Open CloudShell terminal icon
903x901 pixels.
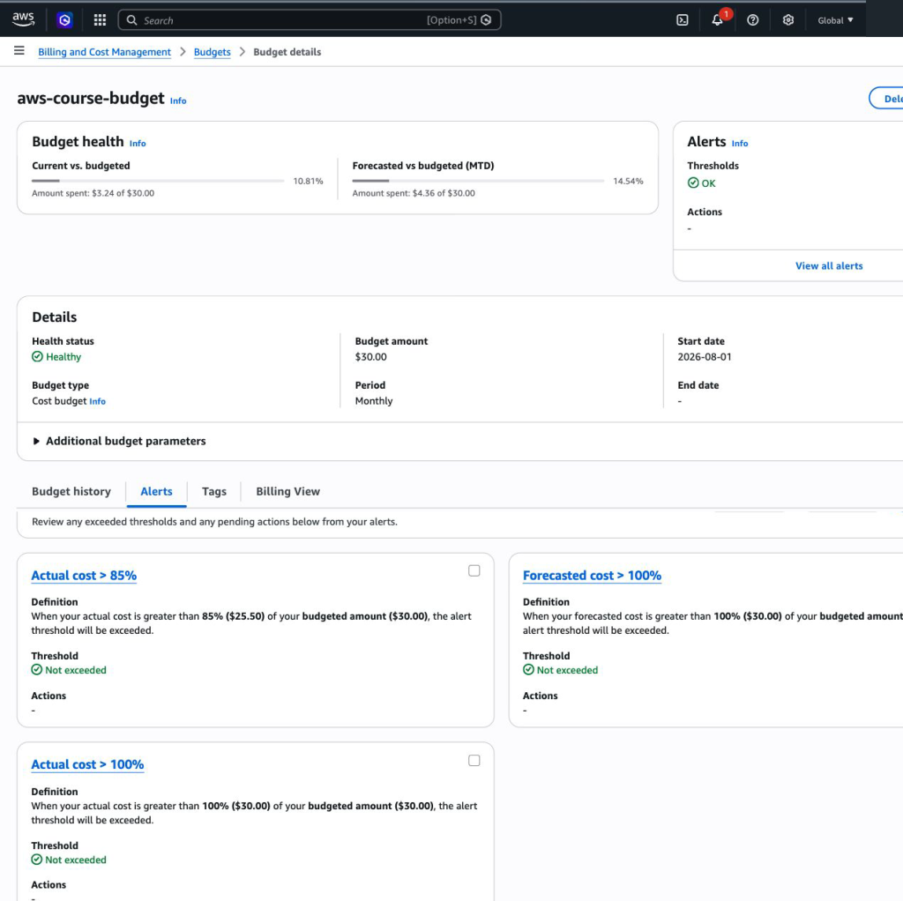click(682, 20)
